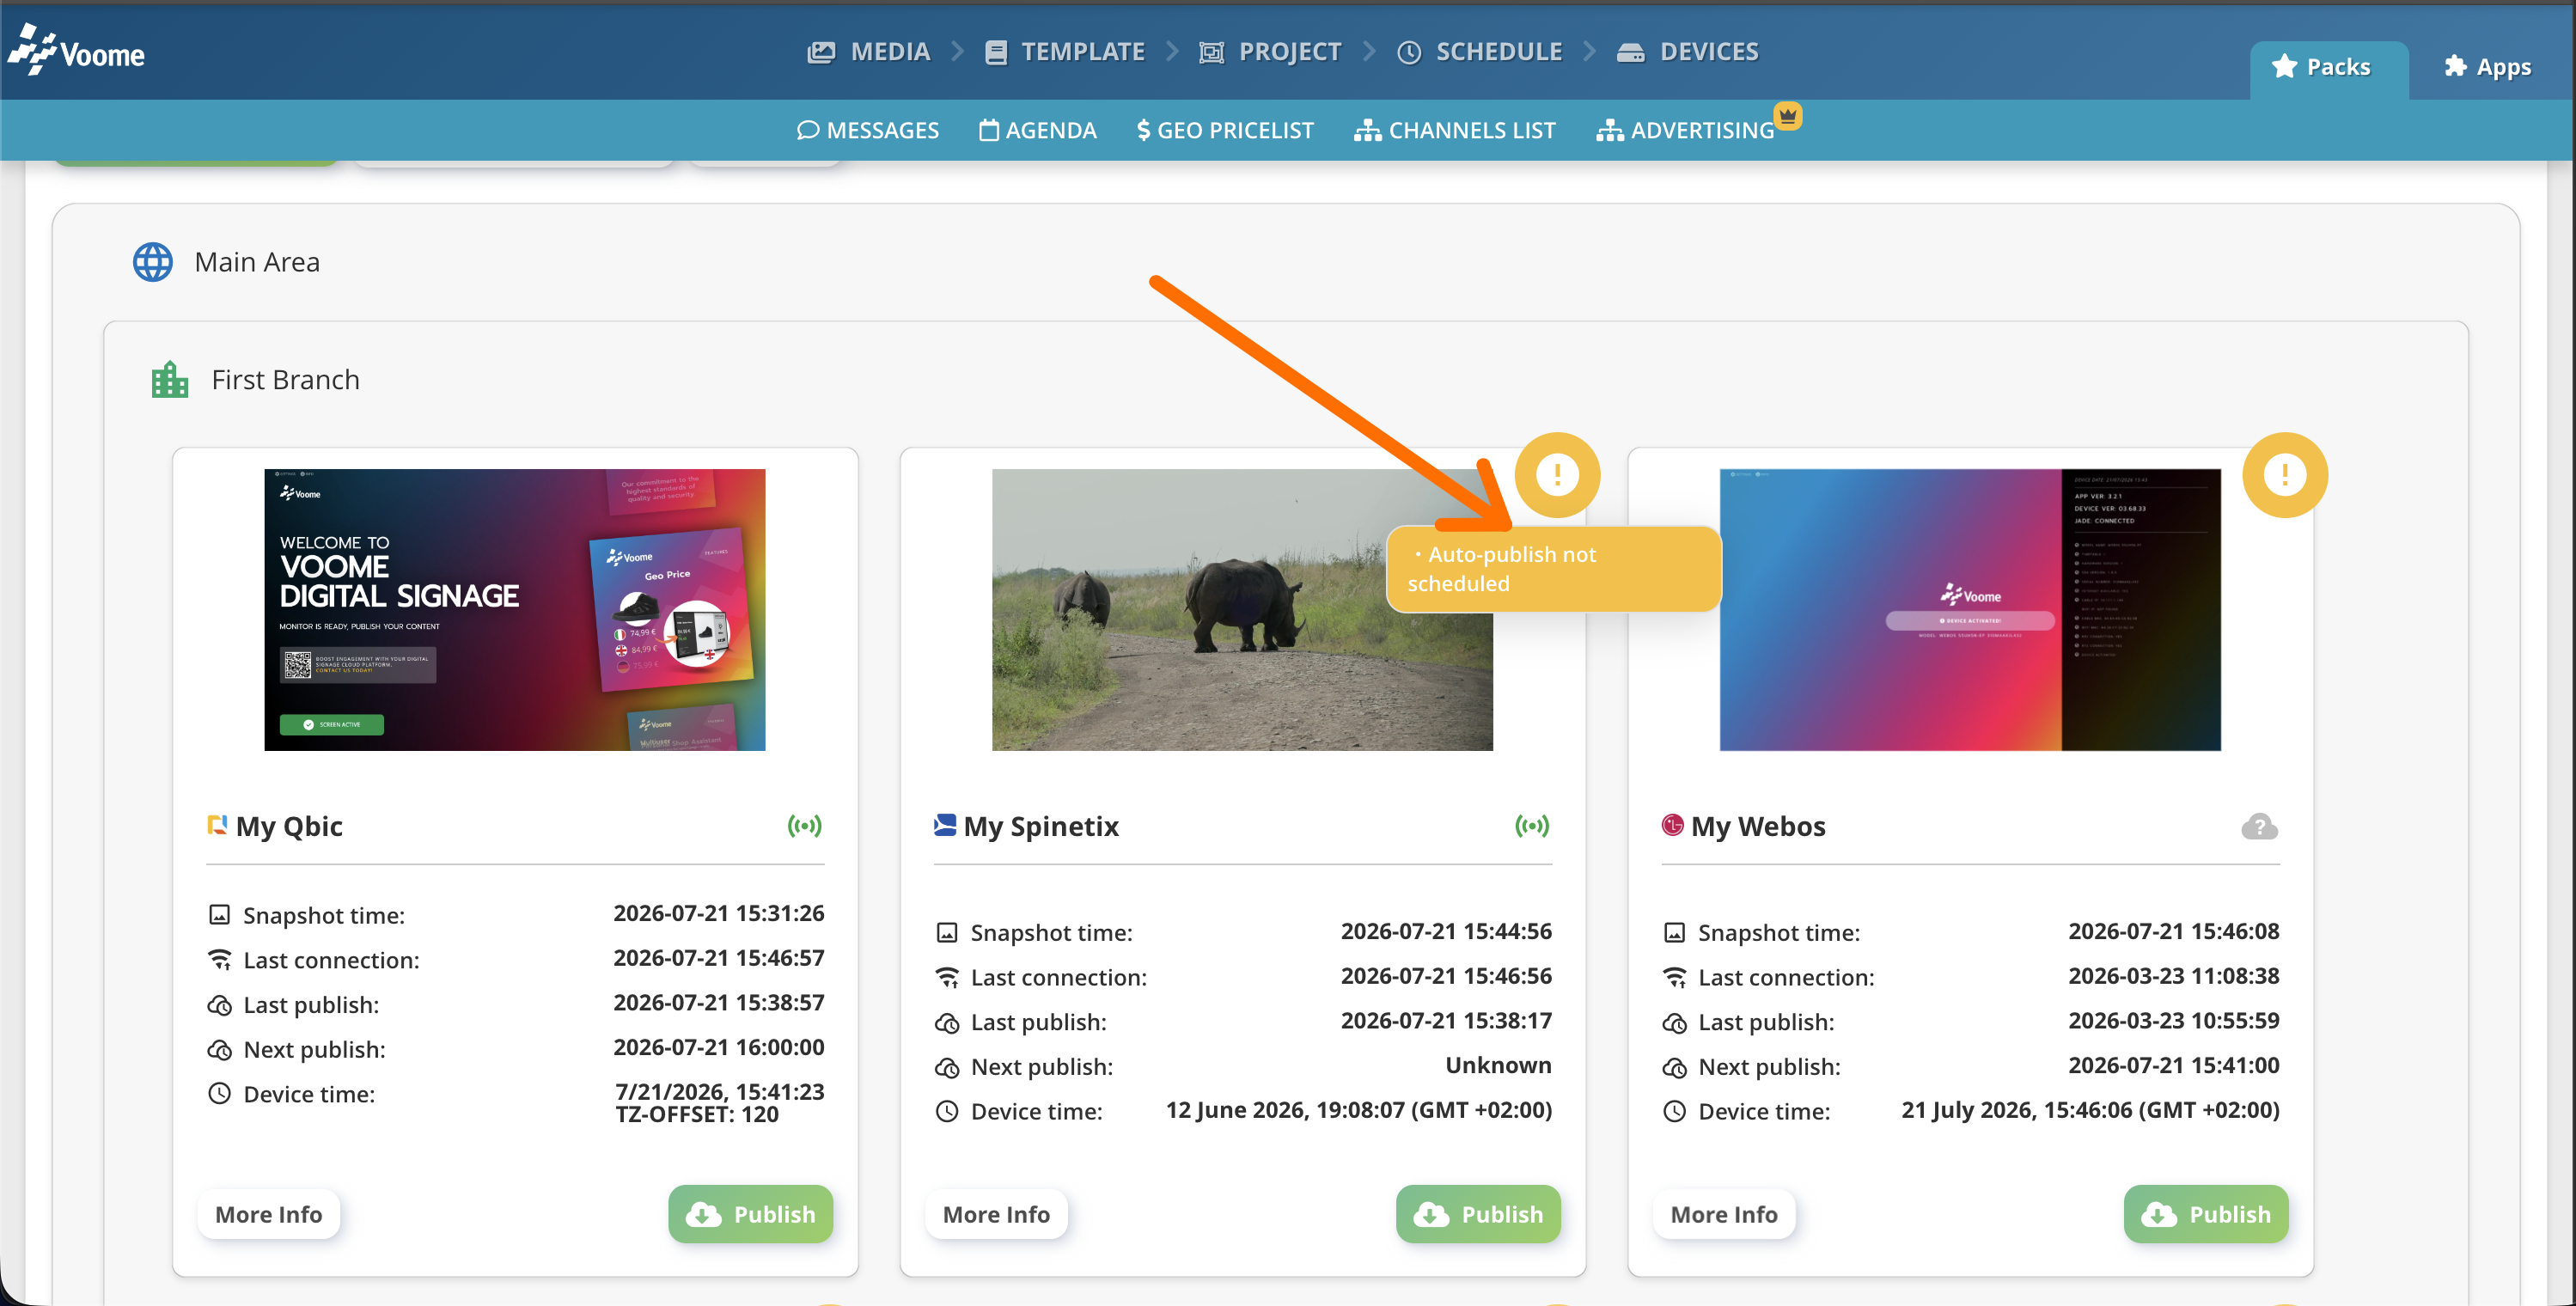The height and width of the screenshot is (1306, 2576).
Task: Publish to My Qbic
Action: click(750, 1214)
